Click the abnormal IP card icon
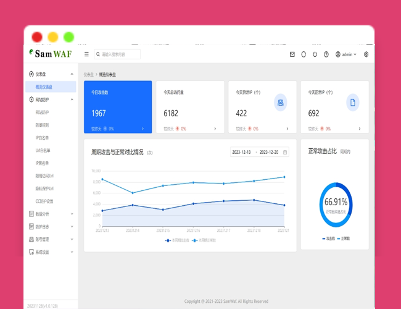This screenshot has width=401, height=309. (280, 103)
